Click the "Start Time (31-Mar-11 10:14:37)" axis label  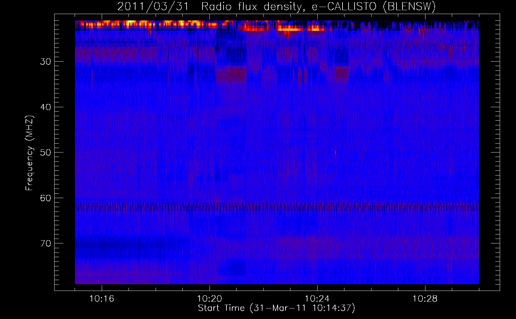click(x=276, y=308)
